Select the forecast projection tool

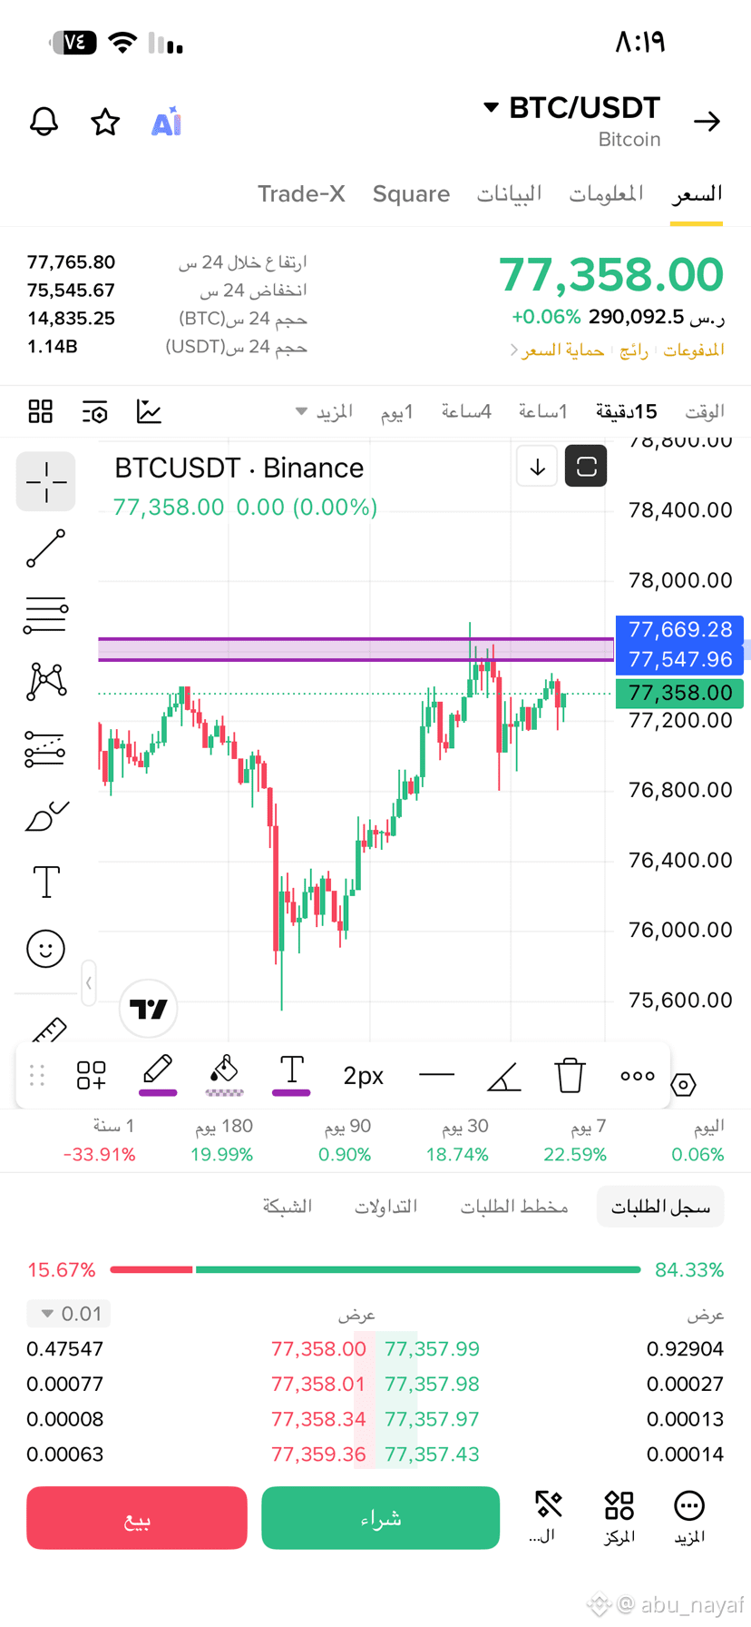pyautogui.click(x=46, y=749)
